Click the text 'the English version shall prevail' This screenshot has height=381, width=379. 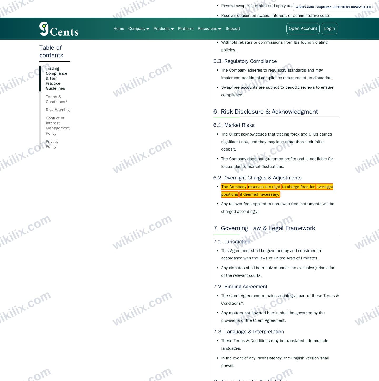pos(275,362)
